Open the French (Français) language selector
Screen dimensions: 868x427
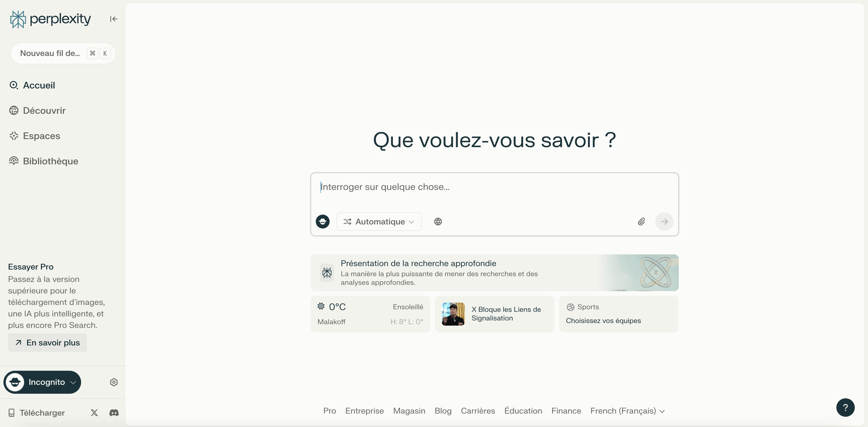[627, 411]
